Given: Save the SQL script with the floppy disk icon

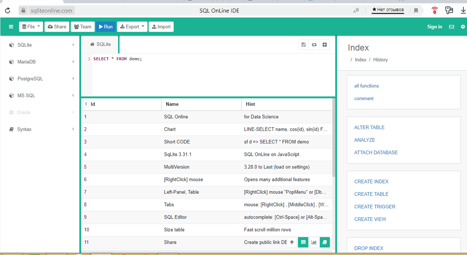Looking at the screenshot, I should click(x=304, y=44).
